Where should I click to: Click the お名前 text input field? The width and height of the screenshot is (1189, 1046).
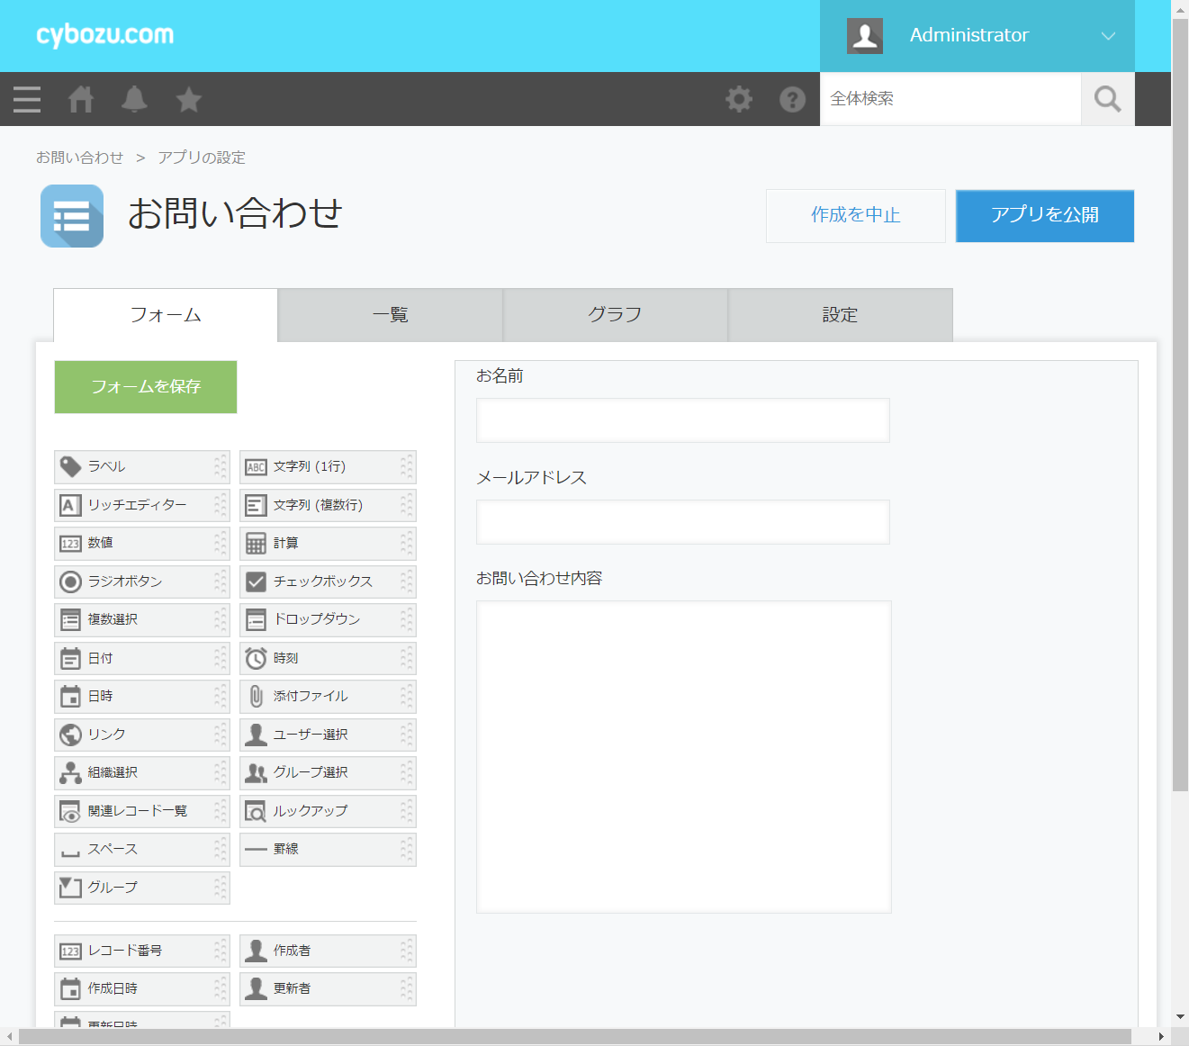coord(682,420)
